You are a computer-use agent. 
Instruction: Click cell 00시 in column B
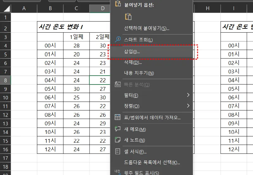[50, 46]
